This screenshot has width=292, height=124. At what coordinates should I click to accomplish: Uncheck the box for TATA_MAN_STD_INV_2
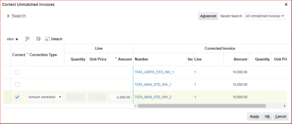17,97
